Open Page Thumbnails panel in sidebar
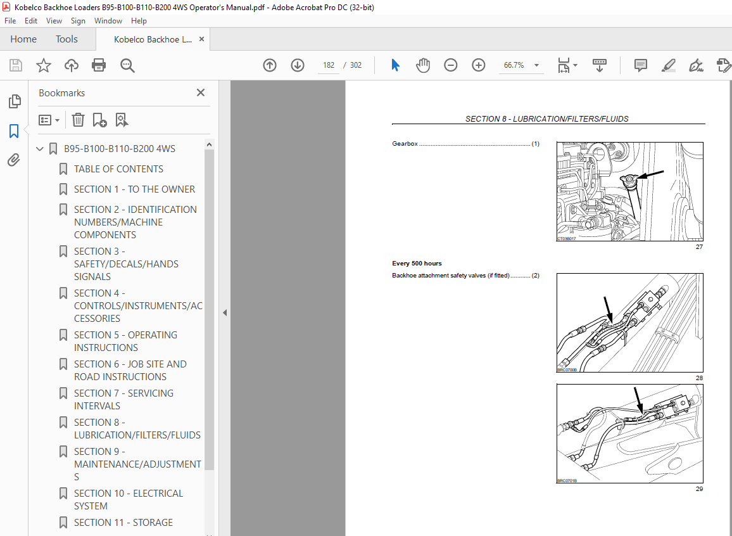This screenshot has height=536, width=732. click(x=15, y=101)
